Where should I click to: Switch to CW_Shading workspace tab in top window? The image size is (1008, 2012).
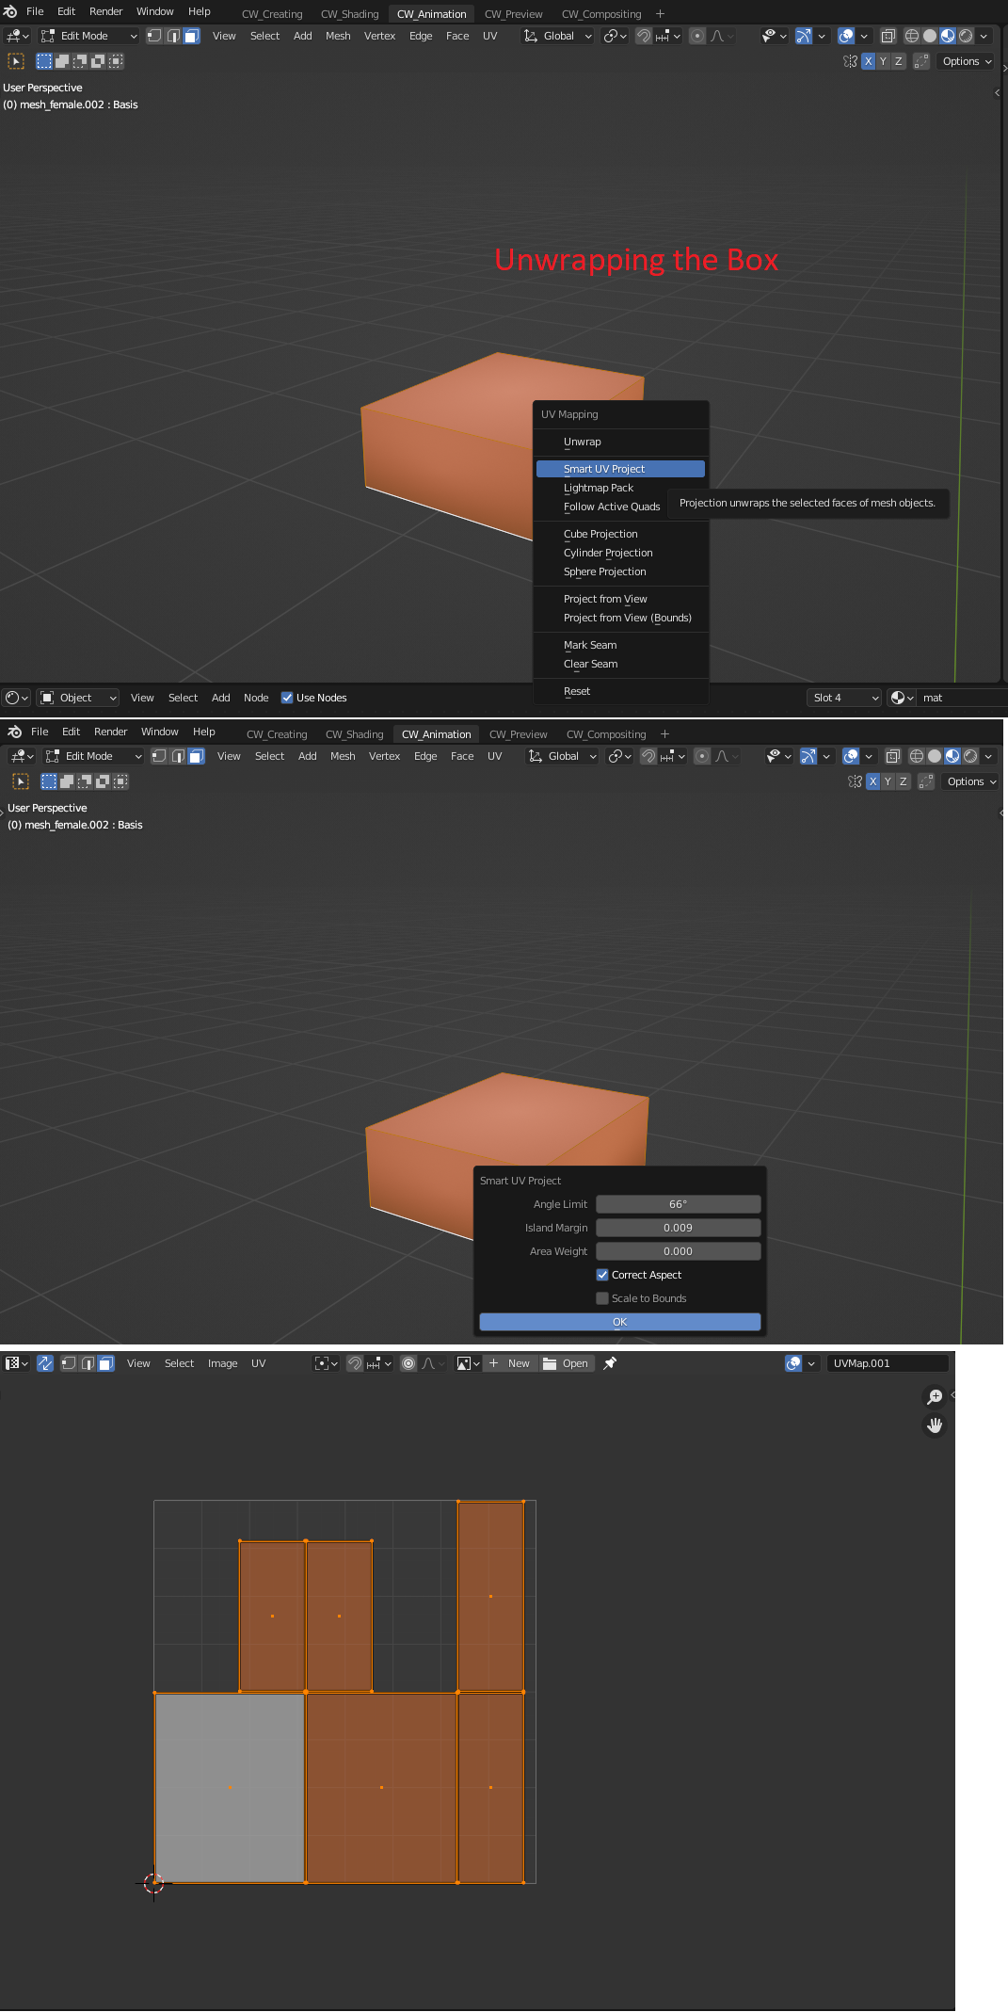[x=349, y=14]
